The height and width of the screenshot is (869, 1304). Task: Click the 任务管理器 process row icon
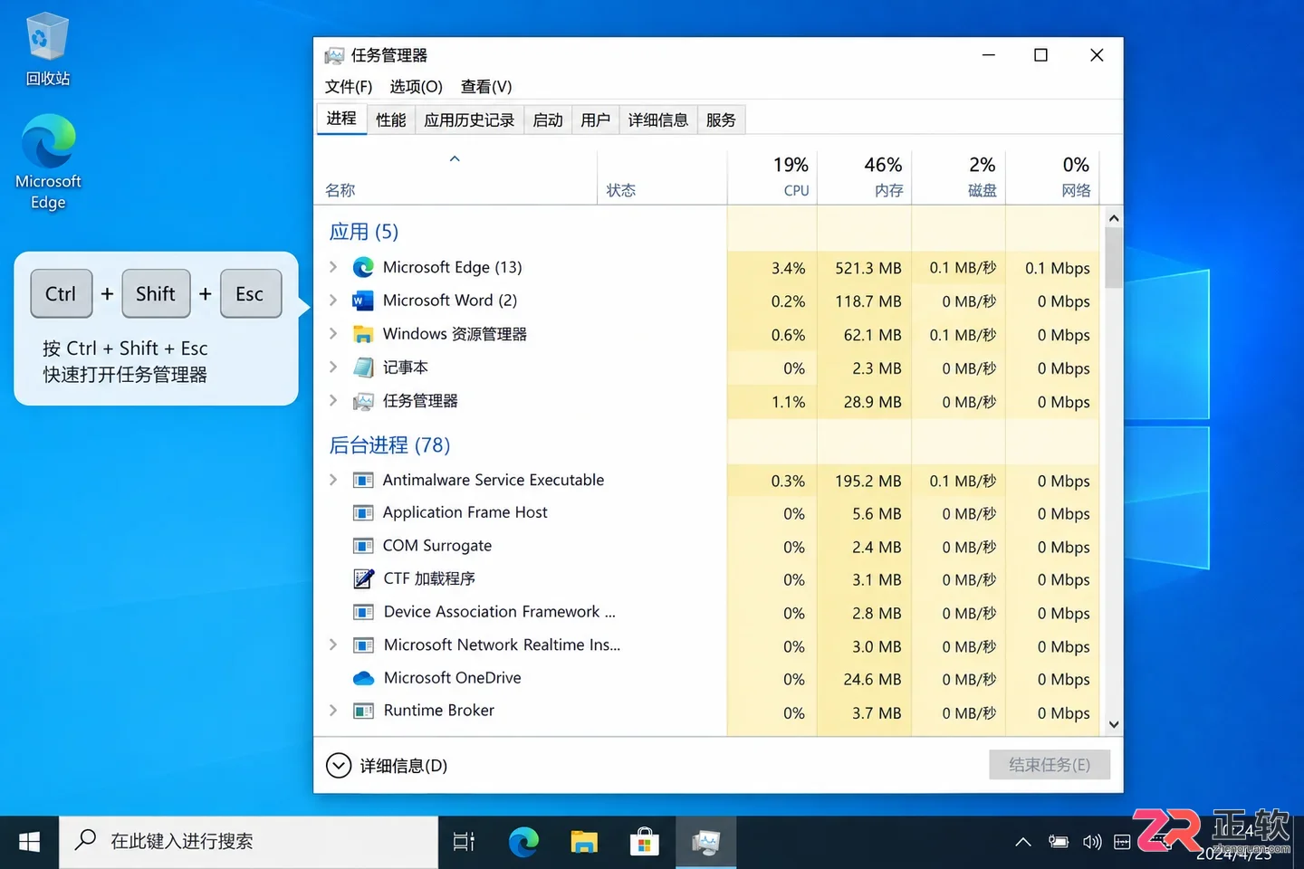363,401
